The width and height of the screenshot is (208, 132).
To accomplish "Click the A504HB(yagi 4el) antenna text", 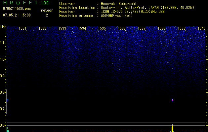I will (117, 16).
